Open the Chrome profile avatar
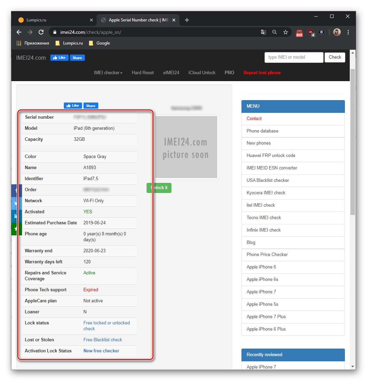This screenshot has width=367, height=381. click(x=337, y=32)
